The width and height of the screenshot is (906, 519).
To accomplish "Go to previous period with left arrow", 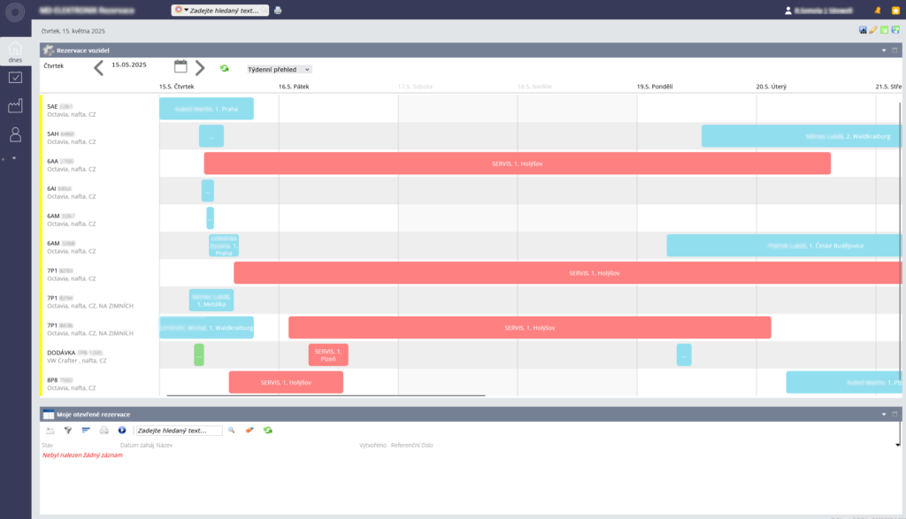I will [99, 68].
